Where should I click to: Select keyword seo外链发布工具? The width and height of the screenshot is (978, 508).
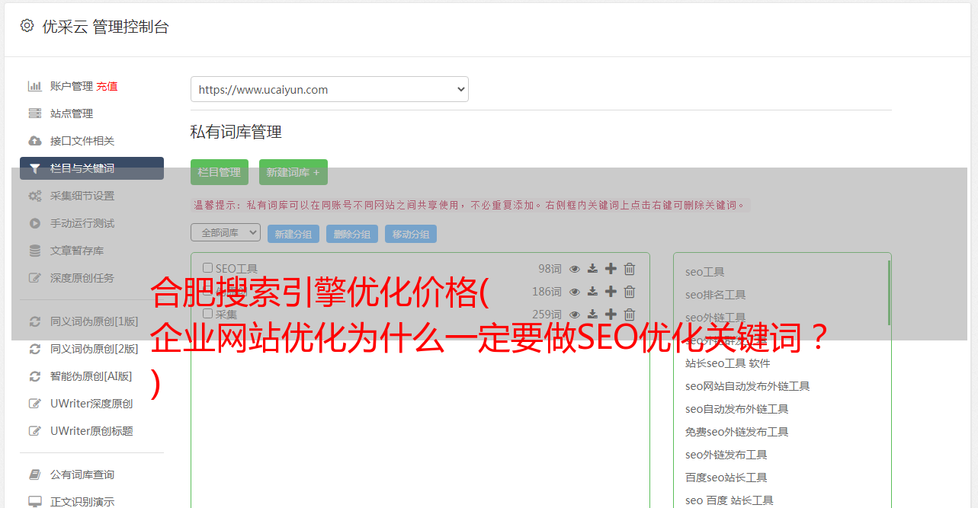click(726, 455)
